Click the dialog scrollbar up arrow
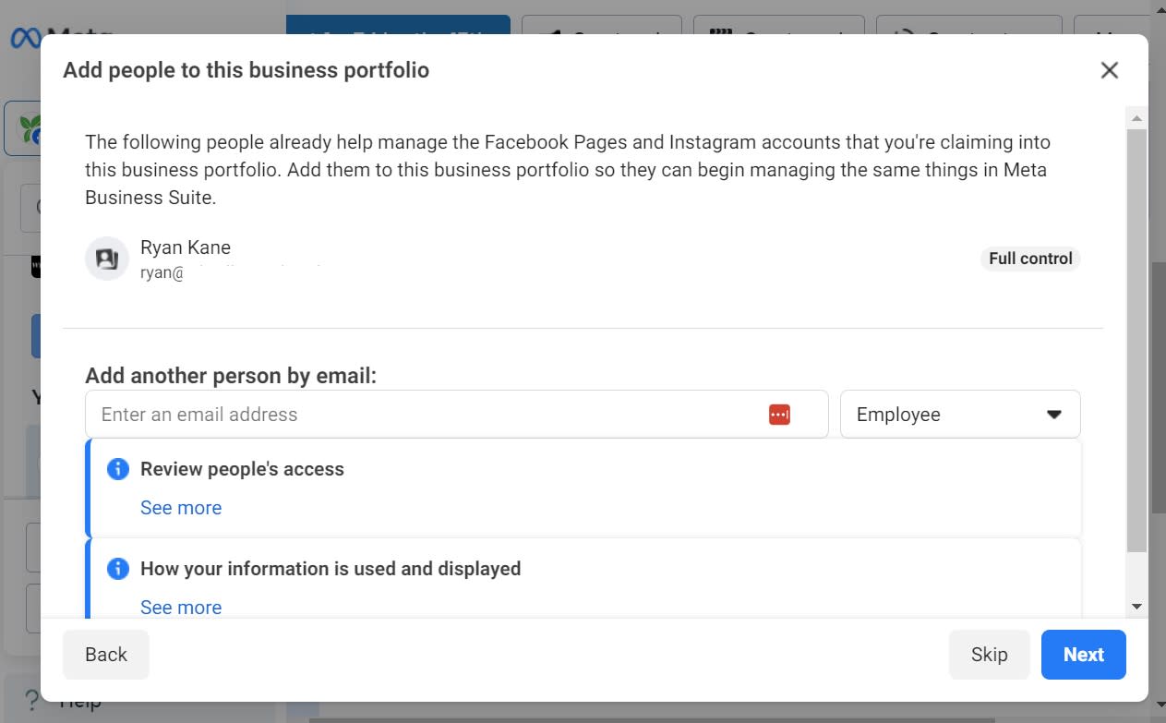The height and width of the screenshot is (723, 1166). (x=1136, y=118)
